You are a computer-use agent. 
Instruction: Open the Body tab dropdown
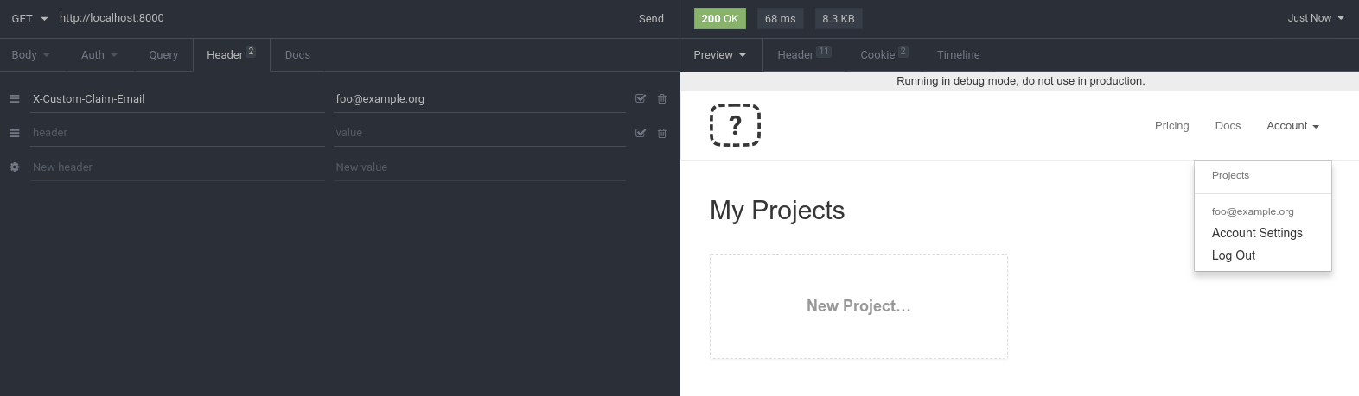[x=31, y=55]
